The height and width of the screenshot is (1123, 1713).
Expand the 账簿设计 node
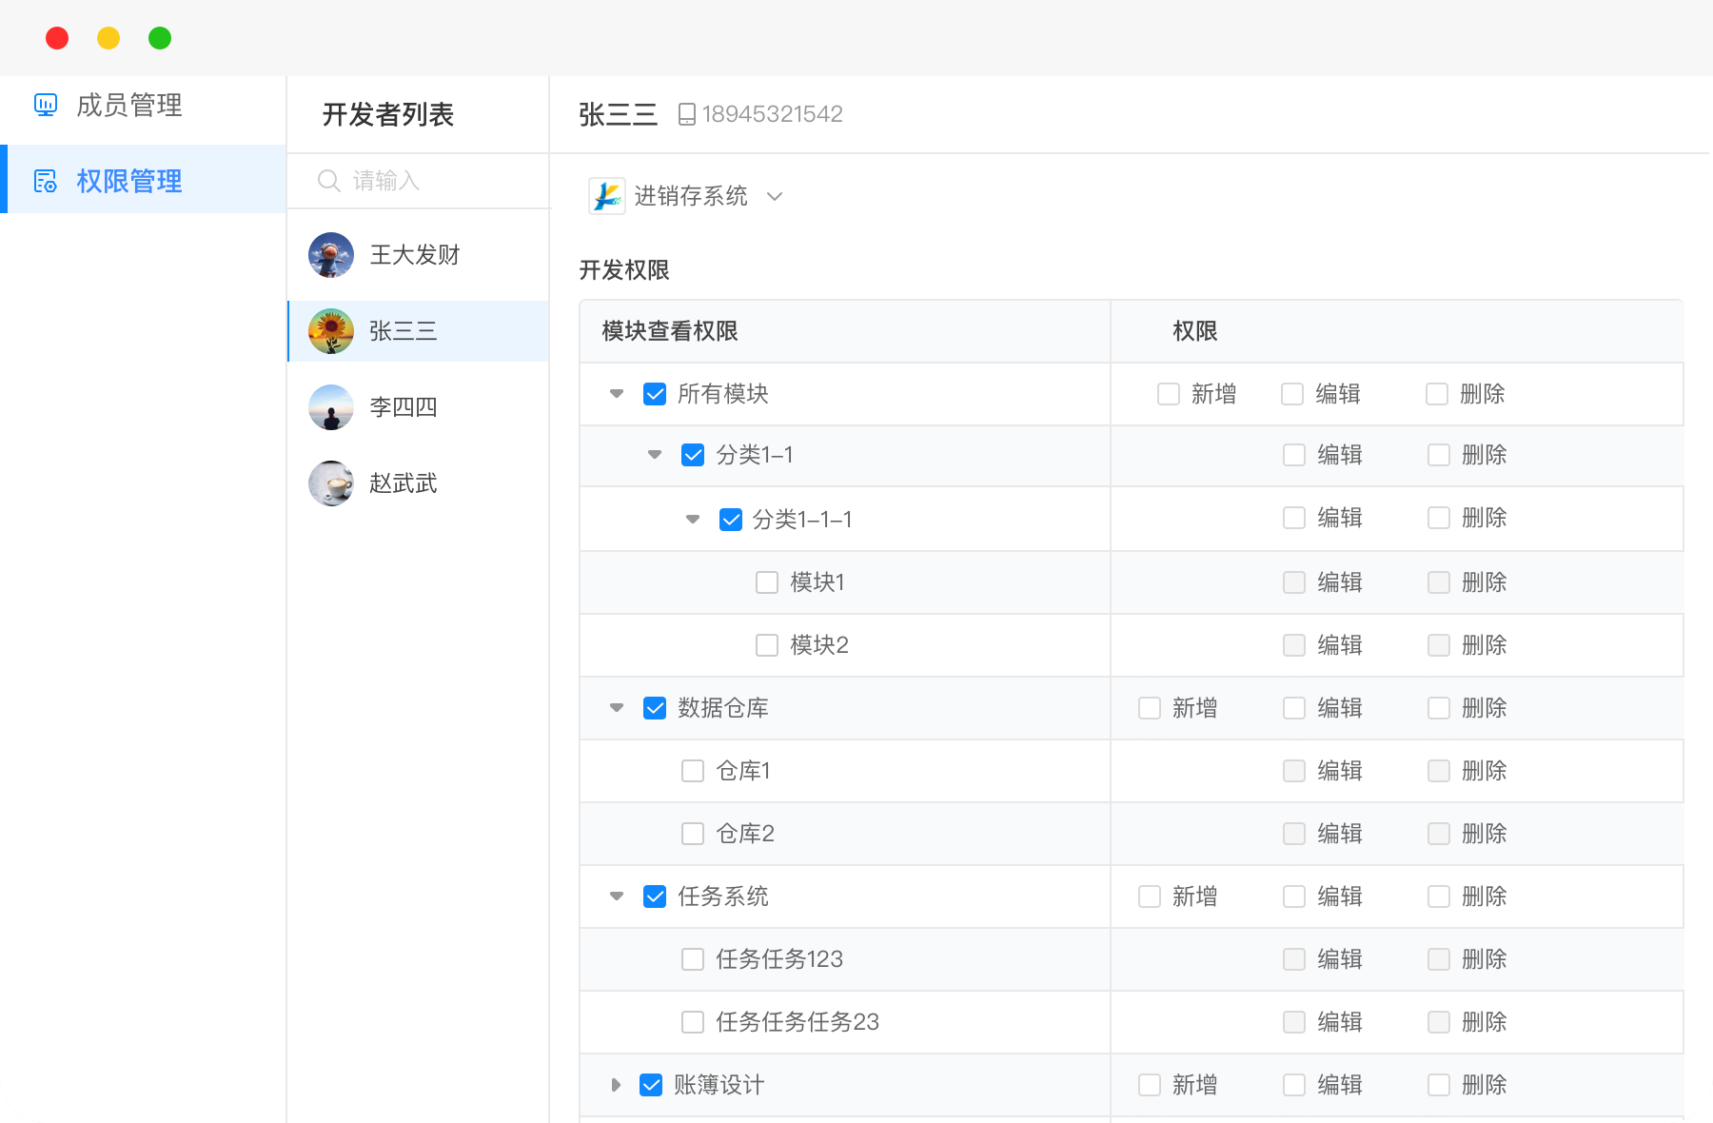coord(616,1085)
